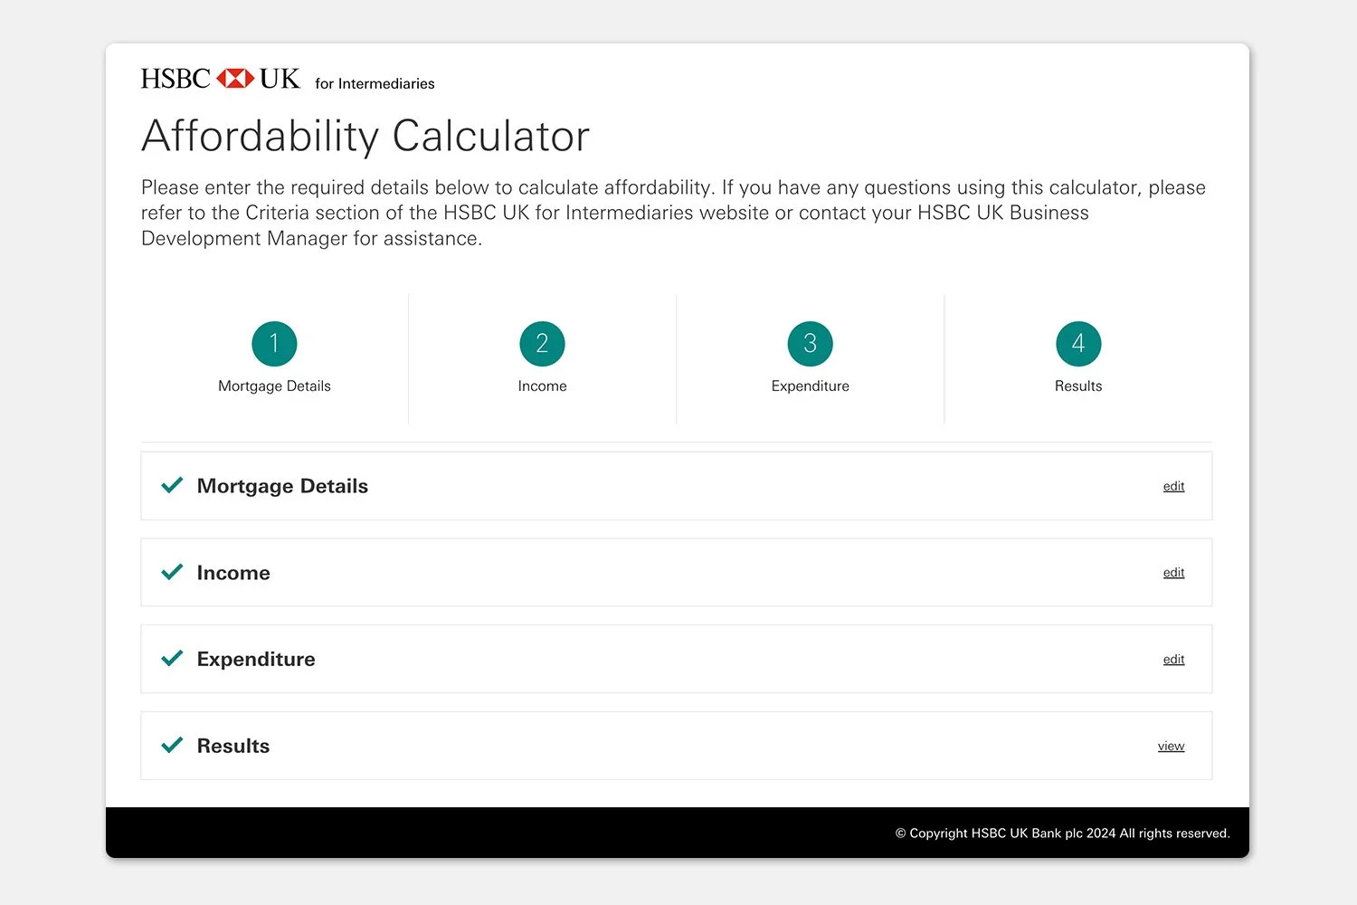Select the Results step label

click(x=1078, y=386)
